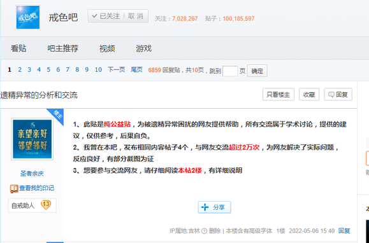Click the 确定 page jump button
This screenshot has width=369, height=243.
click(257, 71)
